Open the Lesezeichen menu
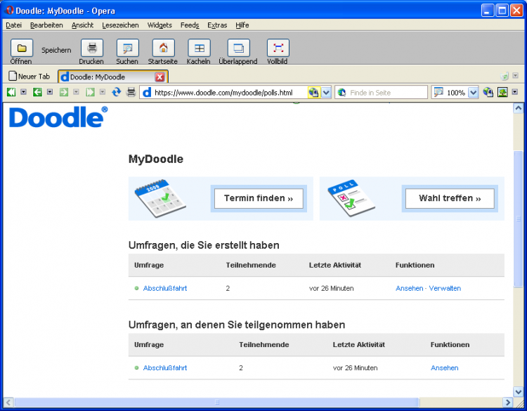Screen dimensions: 527x411 120,25
